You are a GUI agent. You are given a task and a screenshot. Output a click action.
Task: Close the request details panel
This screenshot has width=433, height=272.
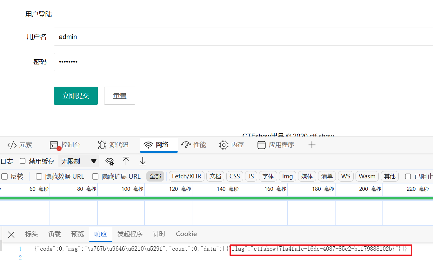tap(11, 235)
